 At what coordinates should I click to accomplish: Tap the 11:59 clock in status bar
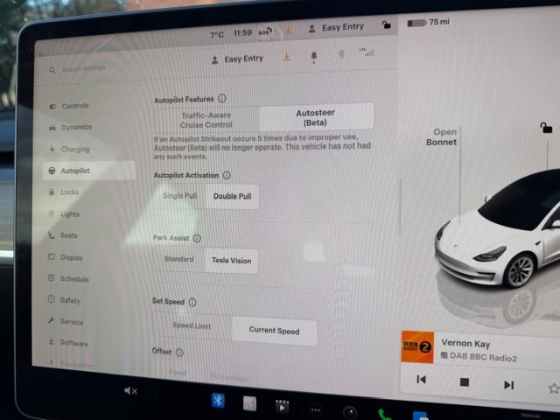(x=242, y=33)
